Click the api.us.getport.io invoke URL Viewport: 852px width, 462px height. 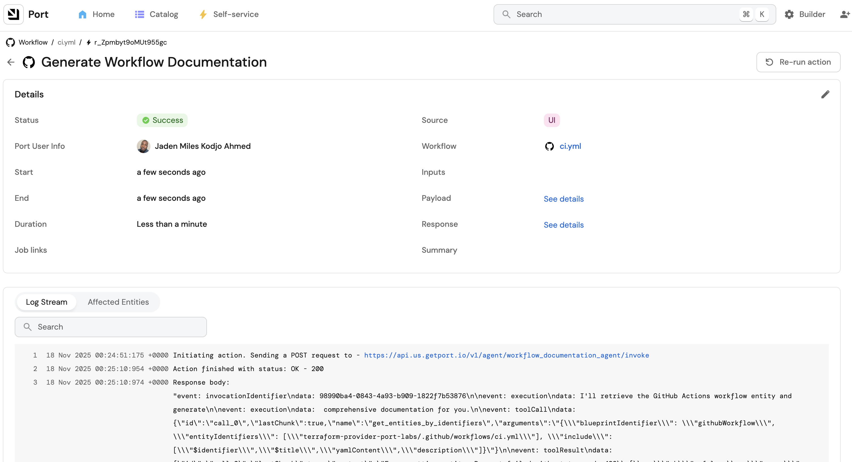click(506, 355)
